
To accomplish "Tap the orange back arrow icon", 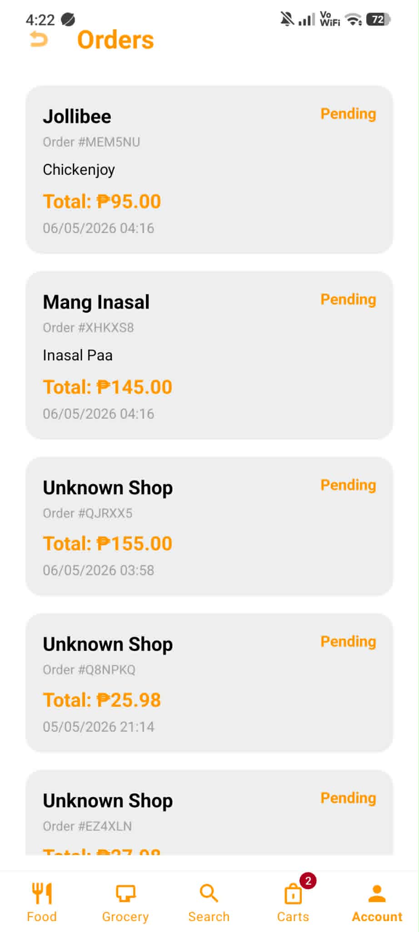I will (x=39, y=40).
